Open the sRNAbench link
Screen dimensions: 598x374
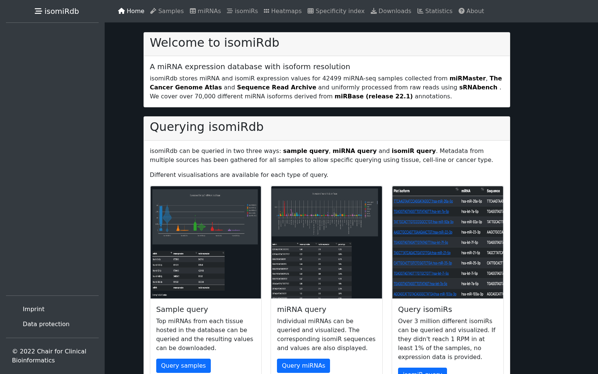[x=478, y=87]
